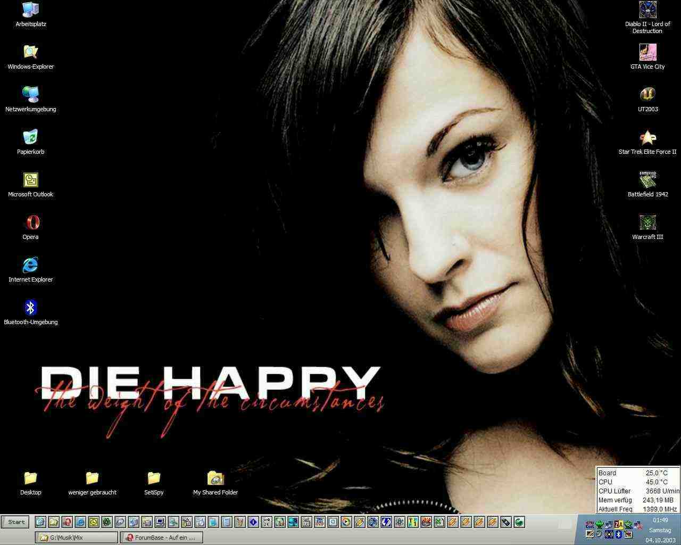Image resolution: width=681 pixels, height=545 pixels.
Task: Open the folder quick launch icon
Action: pyautogui.click(x=54, y=522)
